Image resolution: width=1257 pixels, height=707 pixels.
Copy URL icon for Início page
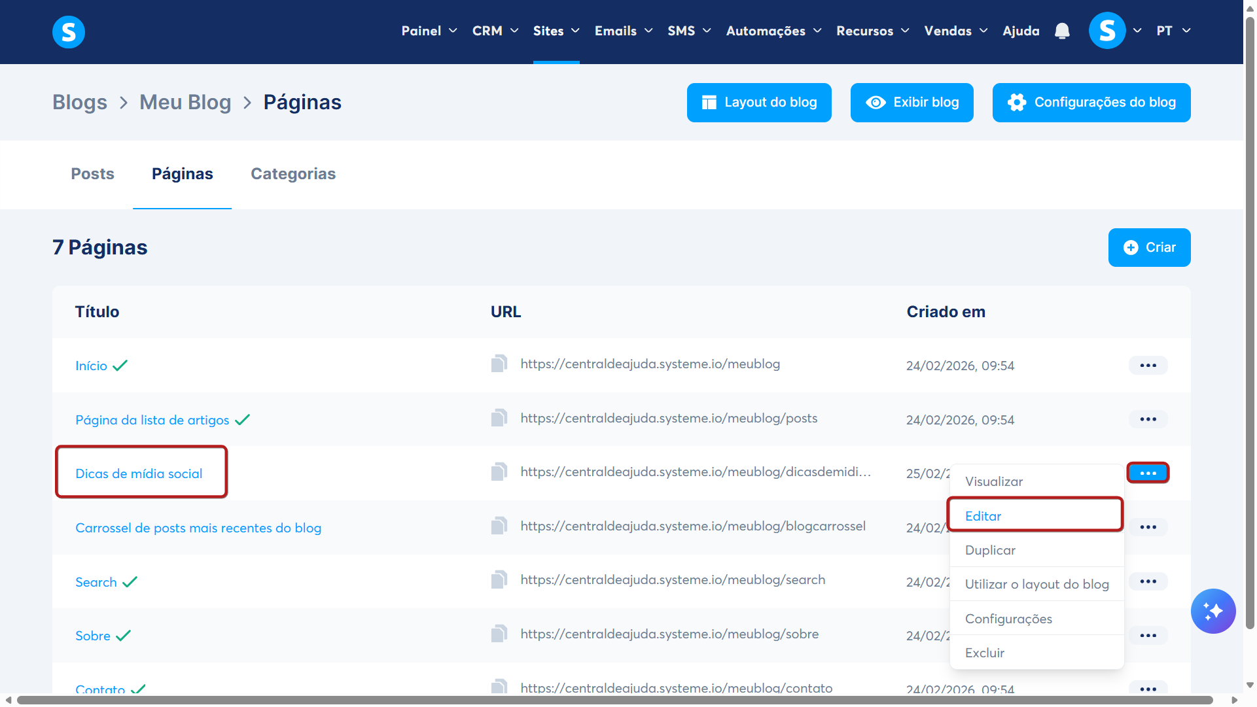pos(499,364)
